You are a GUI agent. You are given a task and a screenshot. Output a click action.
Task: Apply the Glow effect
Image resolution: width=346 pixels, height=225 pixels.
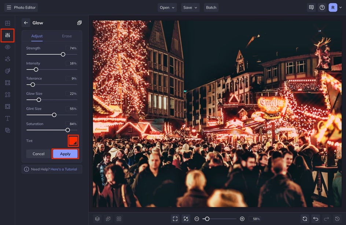point(65,154)
